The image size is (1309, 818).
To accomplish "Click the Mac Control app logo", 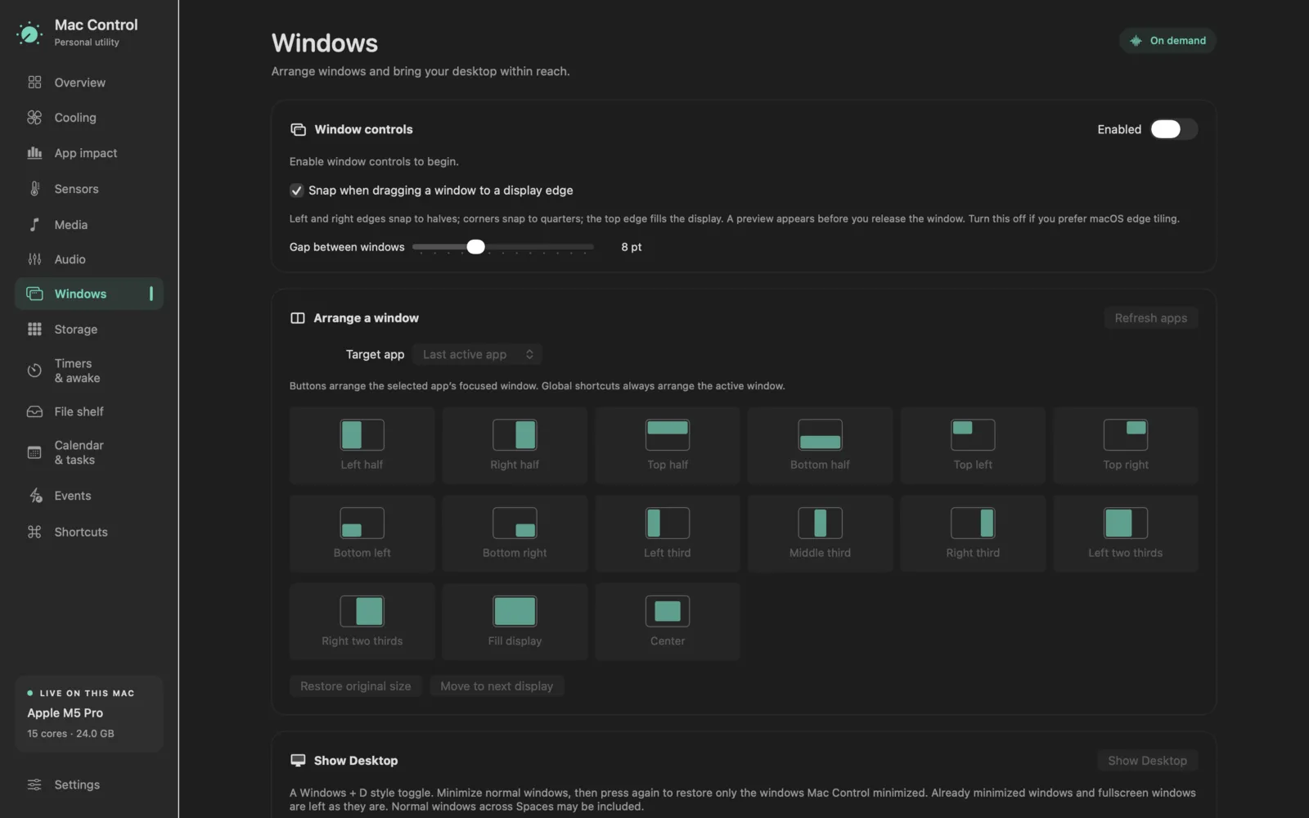I will pos(29,33).
